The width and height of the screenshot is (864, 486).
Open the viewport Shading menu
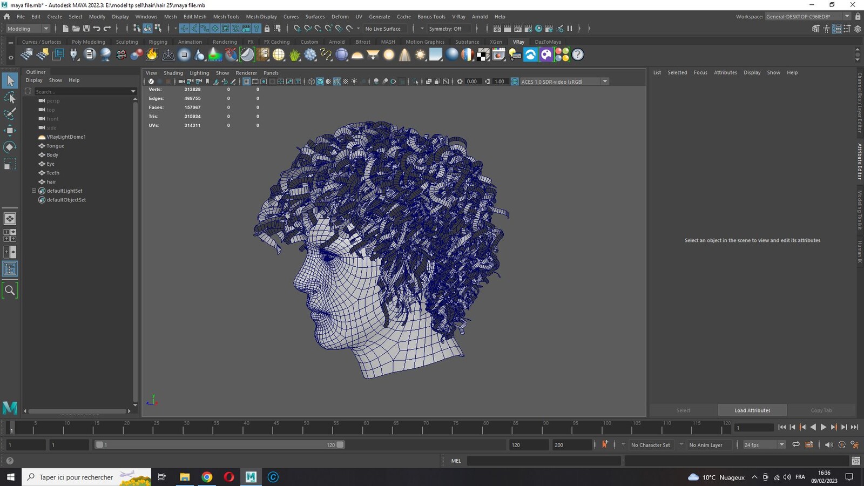click(173, 73)
